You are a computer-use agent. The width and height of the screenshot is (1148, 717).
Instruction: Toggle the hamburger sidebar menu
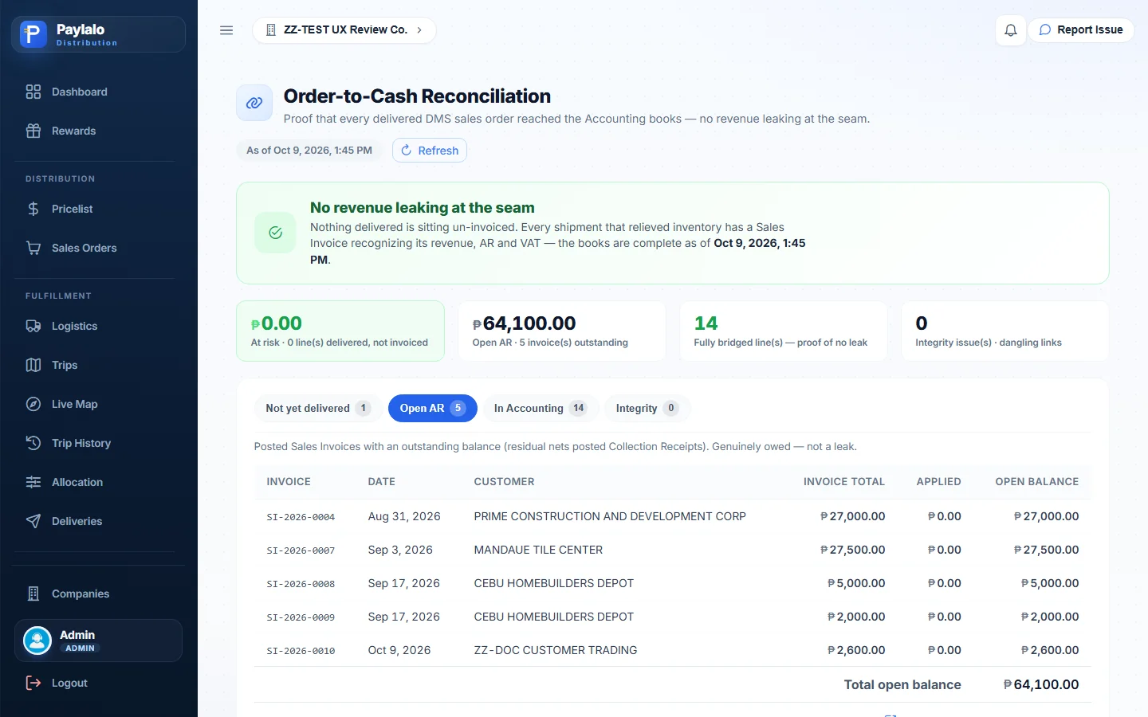226,30
